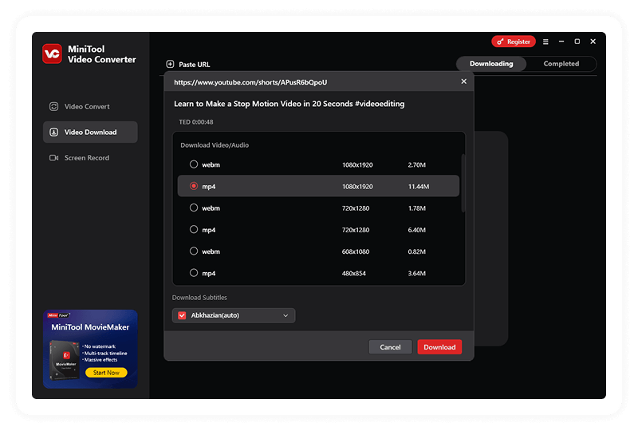
Task: Click the format list vertical scrollbar
Action: (463, 184)
